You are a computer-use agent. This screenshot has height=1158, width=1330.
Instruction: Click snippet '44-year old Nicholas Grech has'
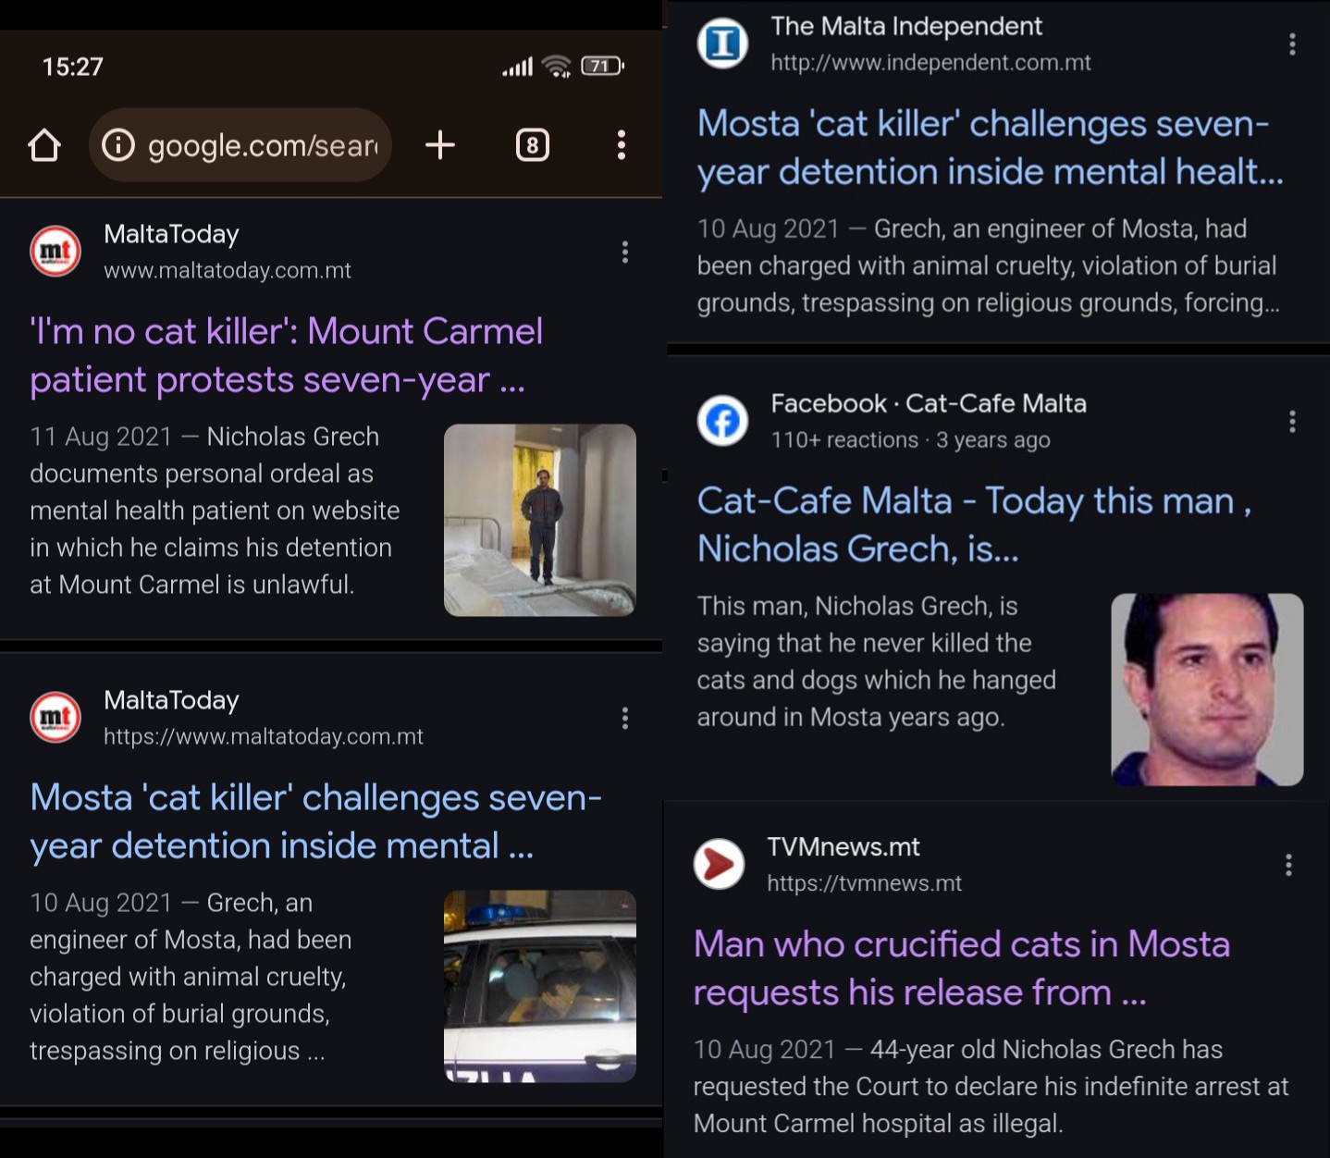(x=1046, y=1050)
